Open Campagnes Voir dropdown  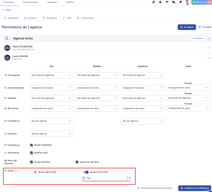point(51,75)
